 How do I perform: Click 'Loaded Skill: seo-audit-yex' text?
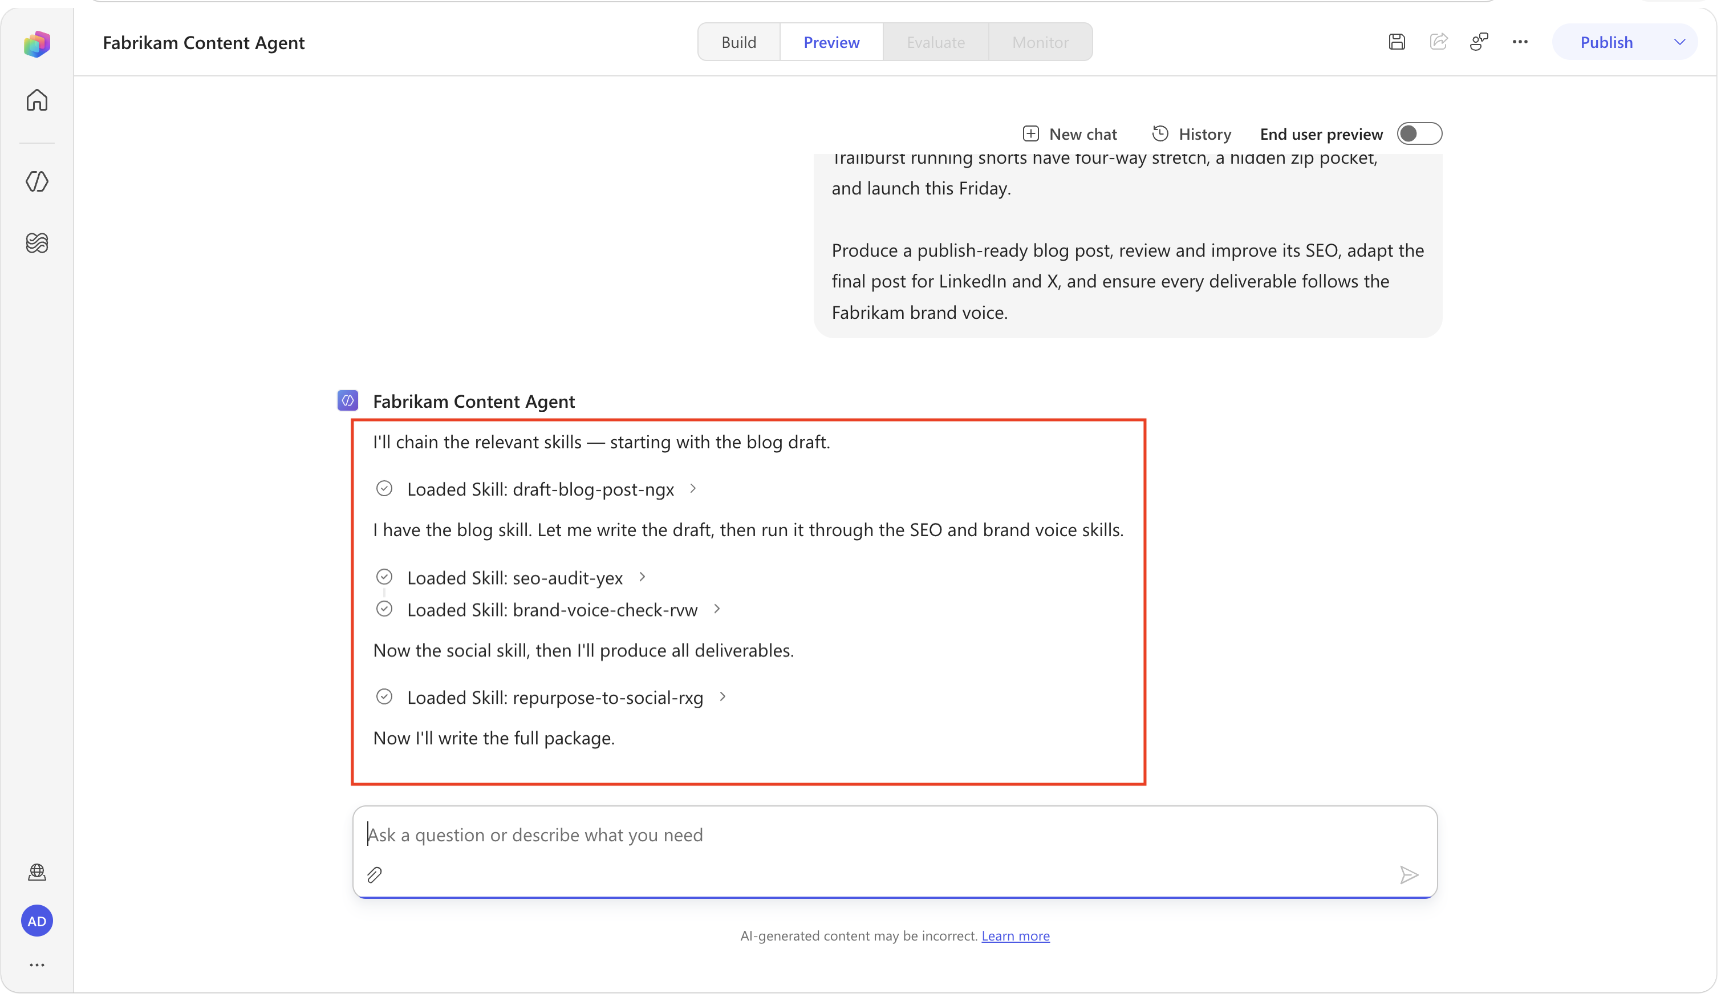(515, 578)
